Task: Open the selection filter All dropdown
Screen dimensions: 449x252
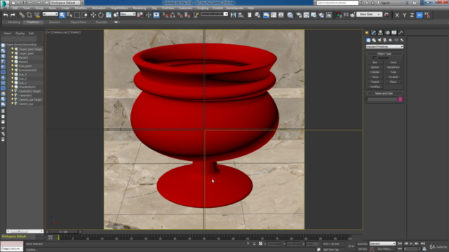Action: [x=50, y=14]
